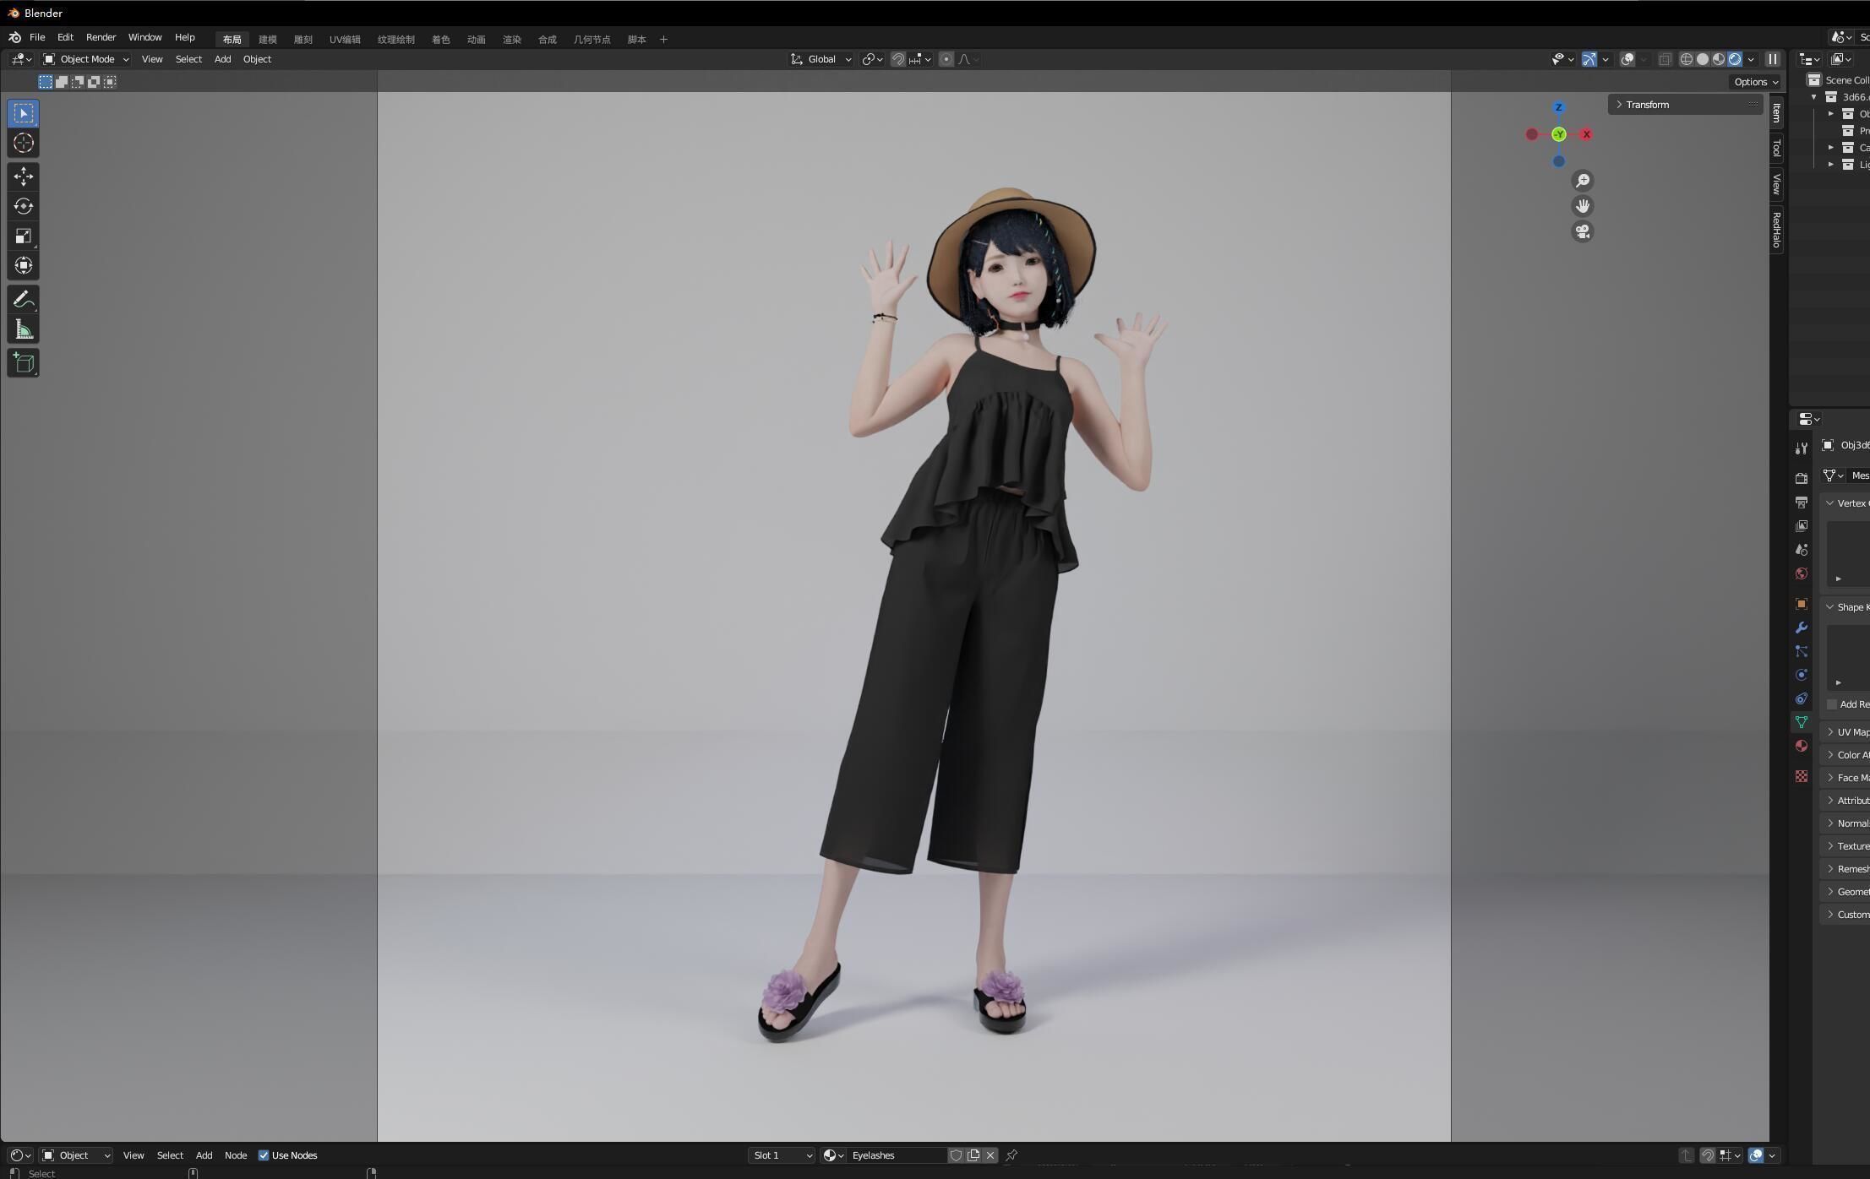Open the View Layer properties tab icon
Viewport: 1870px width, 1179px height.
point(1801,525)
